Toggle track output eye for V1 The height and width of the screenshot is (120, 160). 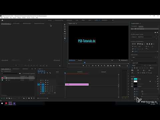[48, 85]
